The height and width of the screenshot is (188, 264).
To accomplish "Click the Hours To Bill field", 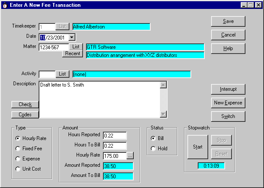I will pos(115,146).
